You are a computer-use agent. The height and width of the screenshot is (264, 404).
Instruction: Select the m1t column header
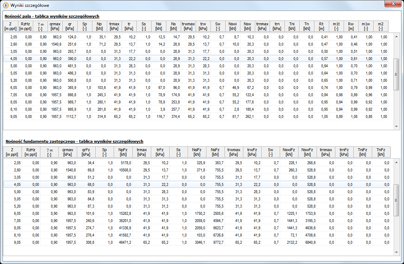pos(336,26)
